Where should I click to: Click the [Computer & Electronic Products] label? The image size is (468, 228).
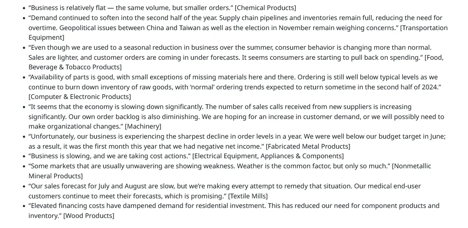tap(80, 97)
